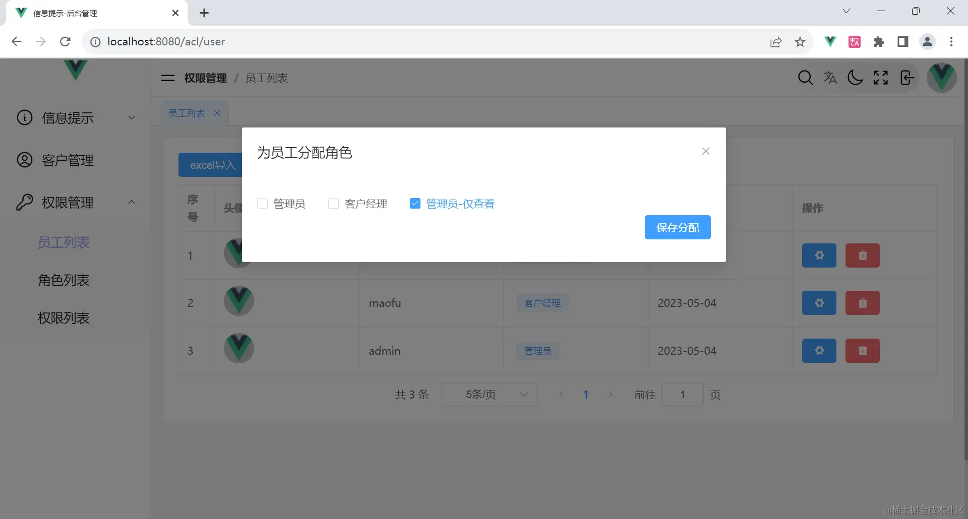Open the search magnifier icon
The width and height of the screenshot is (968, 519).
coord(805,78)
